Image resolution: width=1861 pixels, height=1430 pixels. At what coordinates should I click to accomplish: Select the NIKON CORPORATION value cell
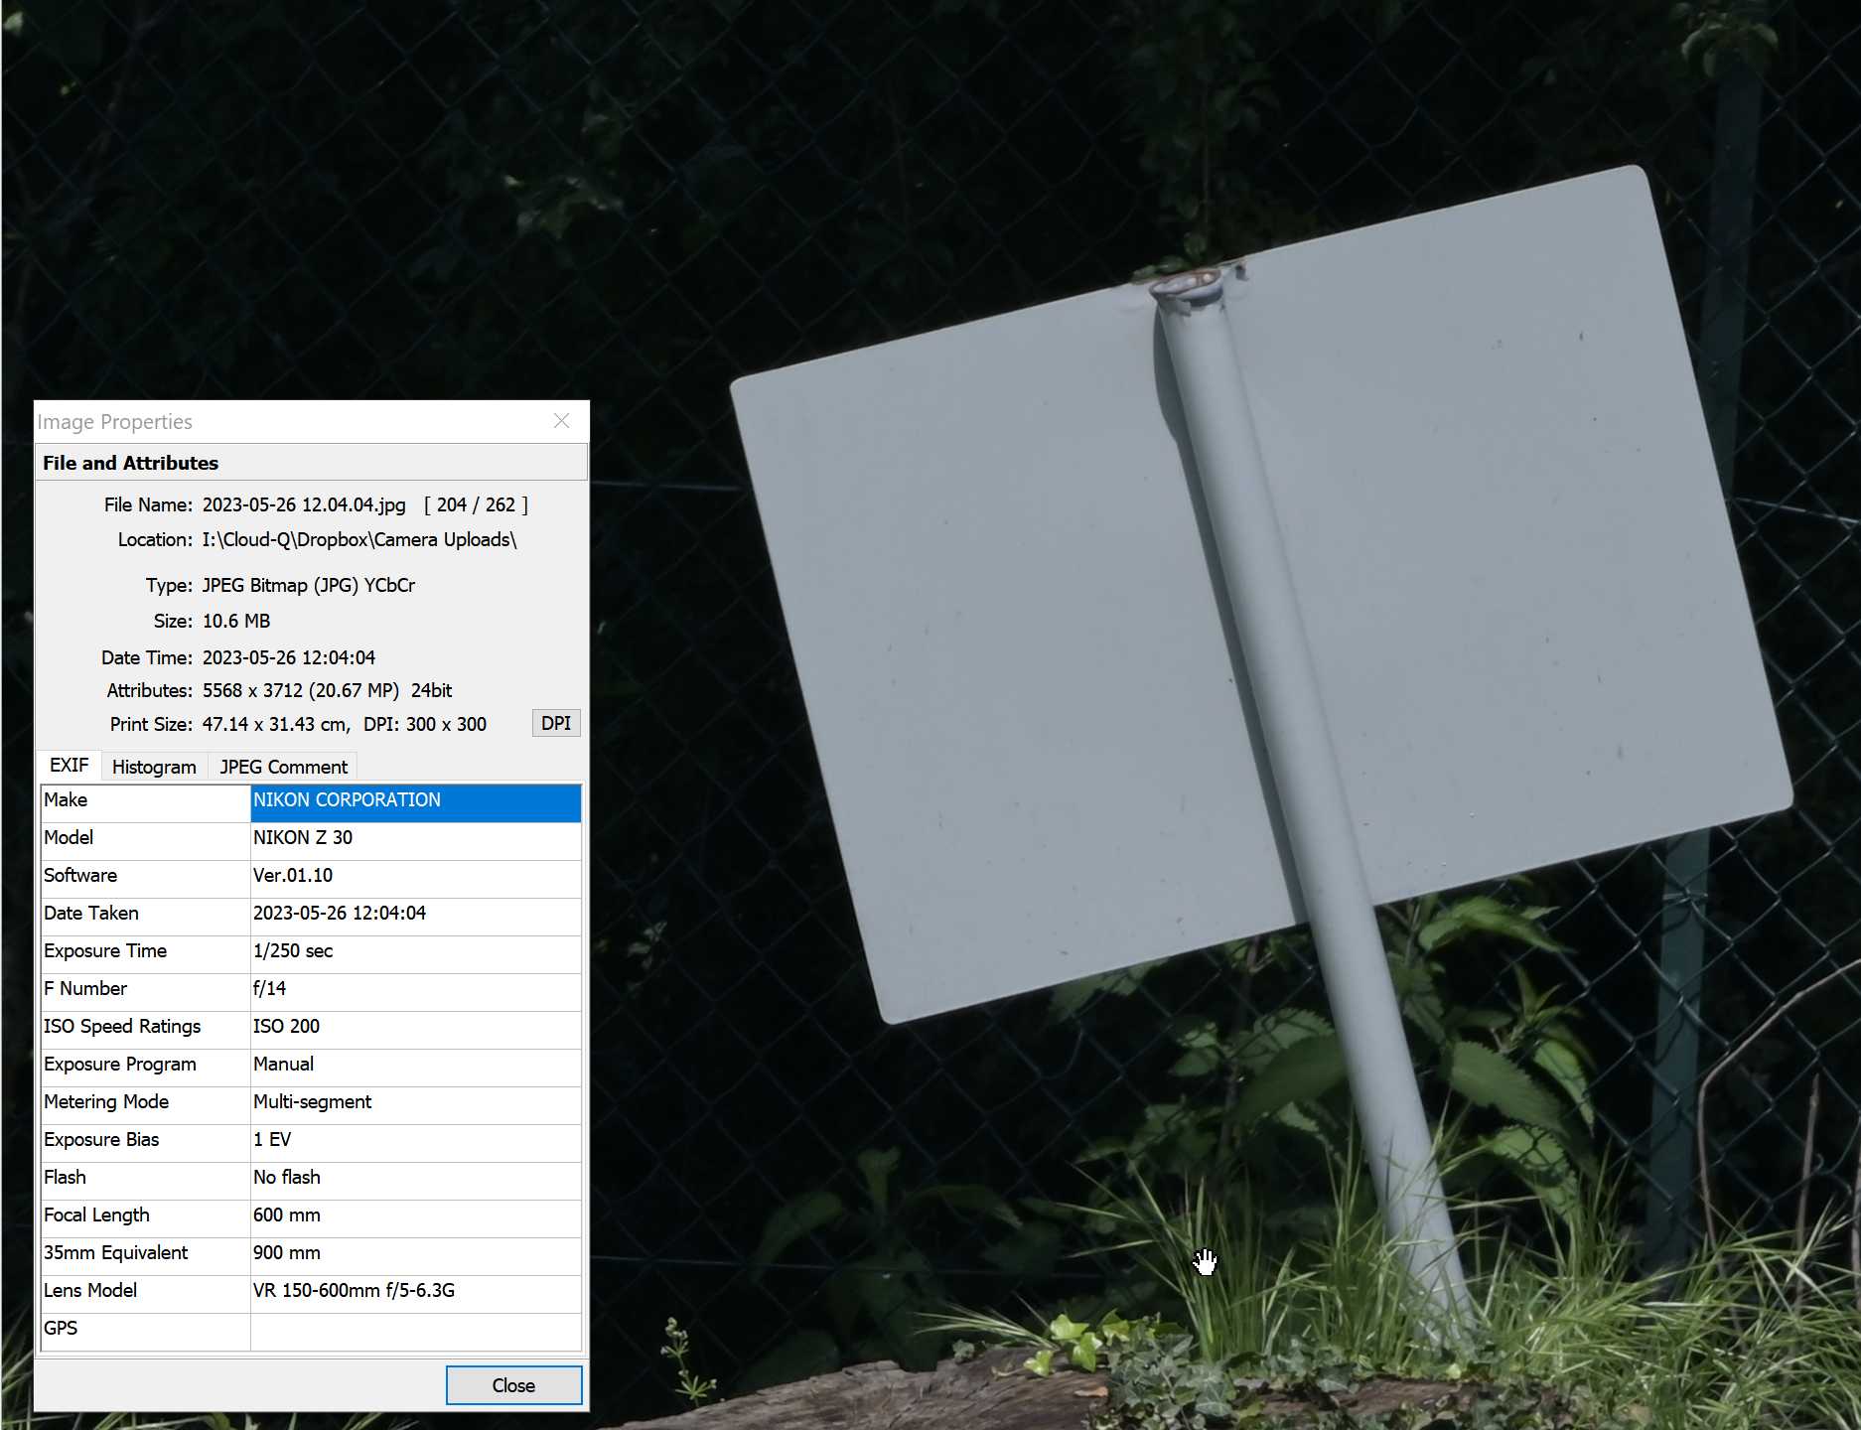416,802
